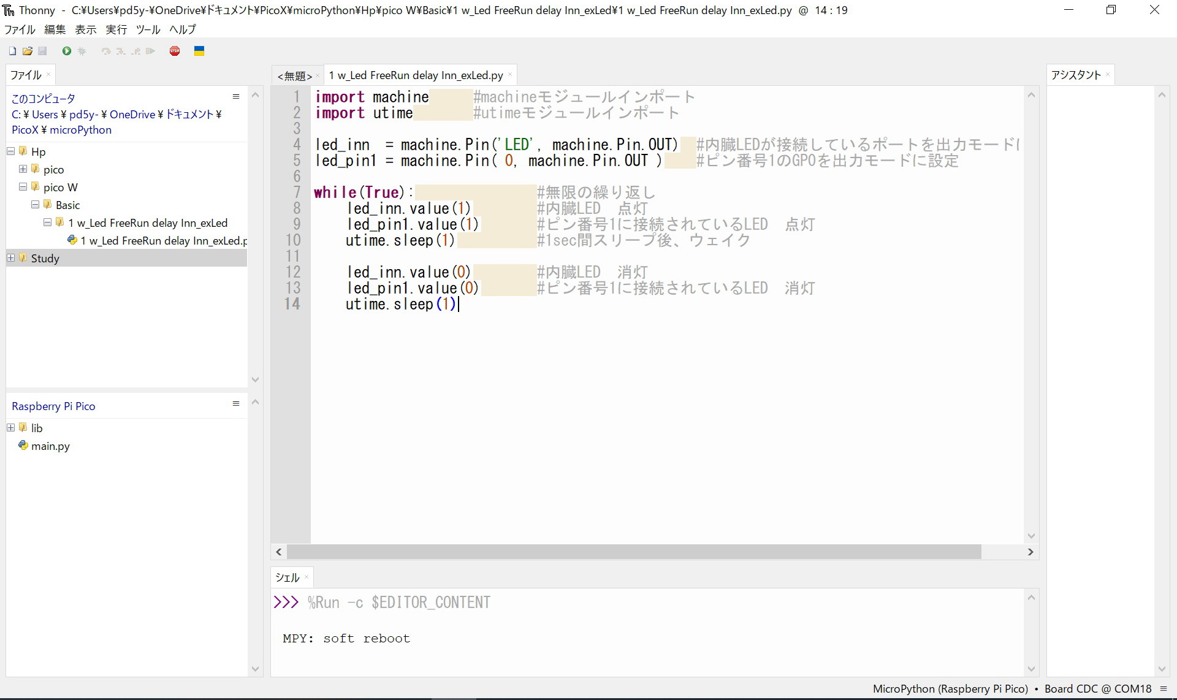Click the New file toolbar icon
The width and height of the screenshot is (1177, 700).
coord(12,51)
